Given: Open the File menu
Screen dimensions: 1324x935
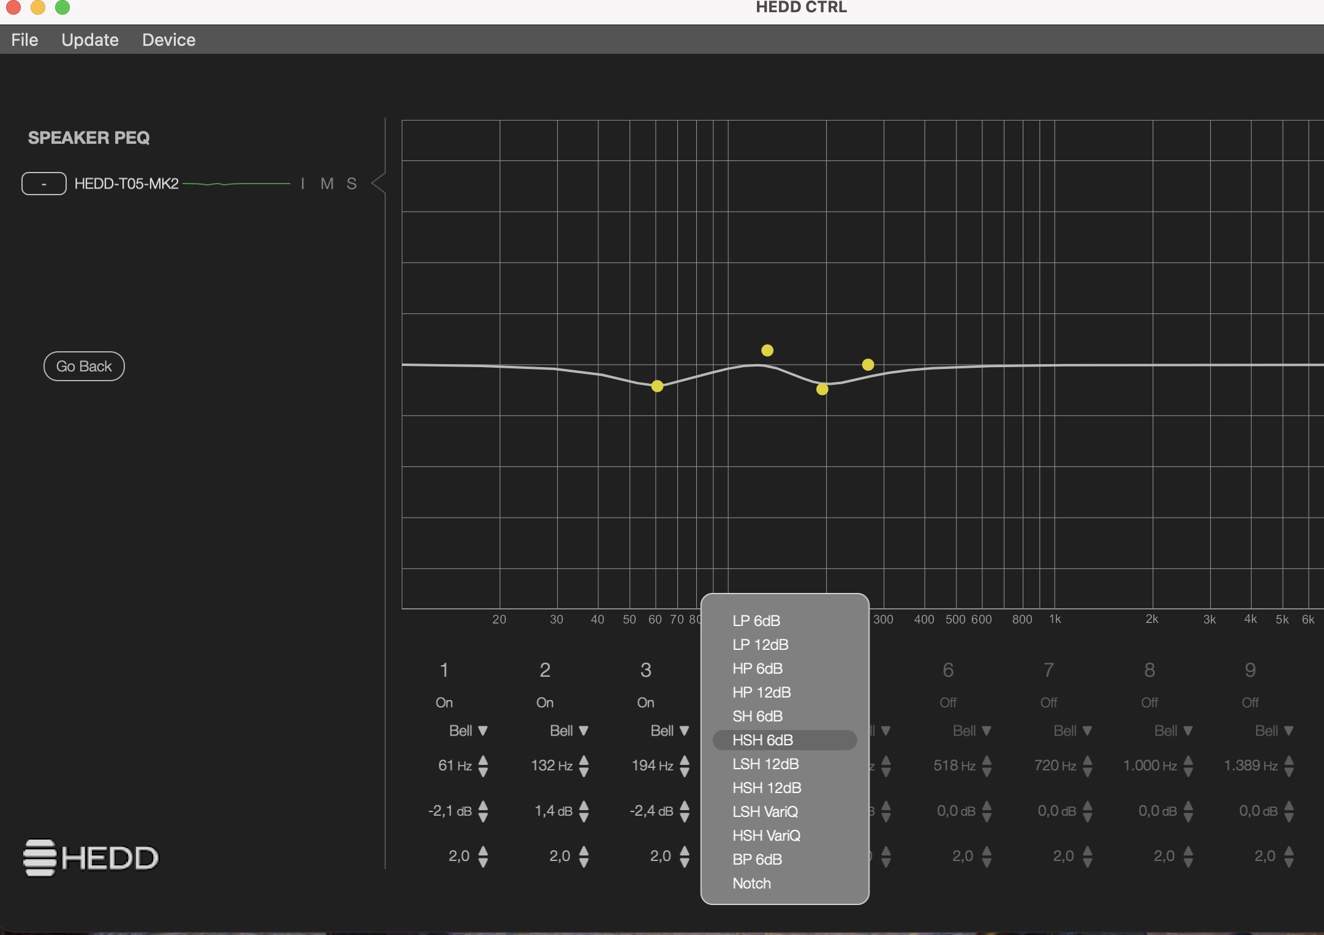Looking at the screenshot, I should [24, 40].
